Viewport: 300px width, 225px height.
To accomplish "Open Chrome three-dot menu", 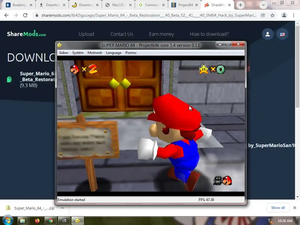I will [x=294, y=15].
